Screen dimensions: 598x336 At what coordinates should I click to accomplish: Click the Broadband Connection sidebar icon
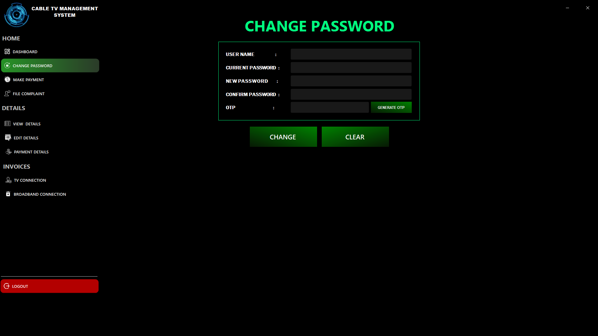pyautogui.click(x=8, y=194)
